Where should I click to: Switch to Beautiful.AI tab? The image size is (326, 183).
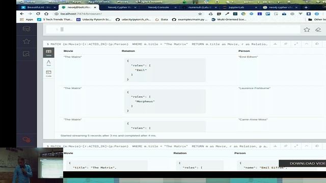[x=39, y=7]
